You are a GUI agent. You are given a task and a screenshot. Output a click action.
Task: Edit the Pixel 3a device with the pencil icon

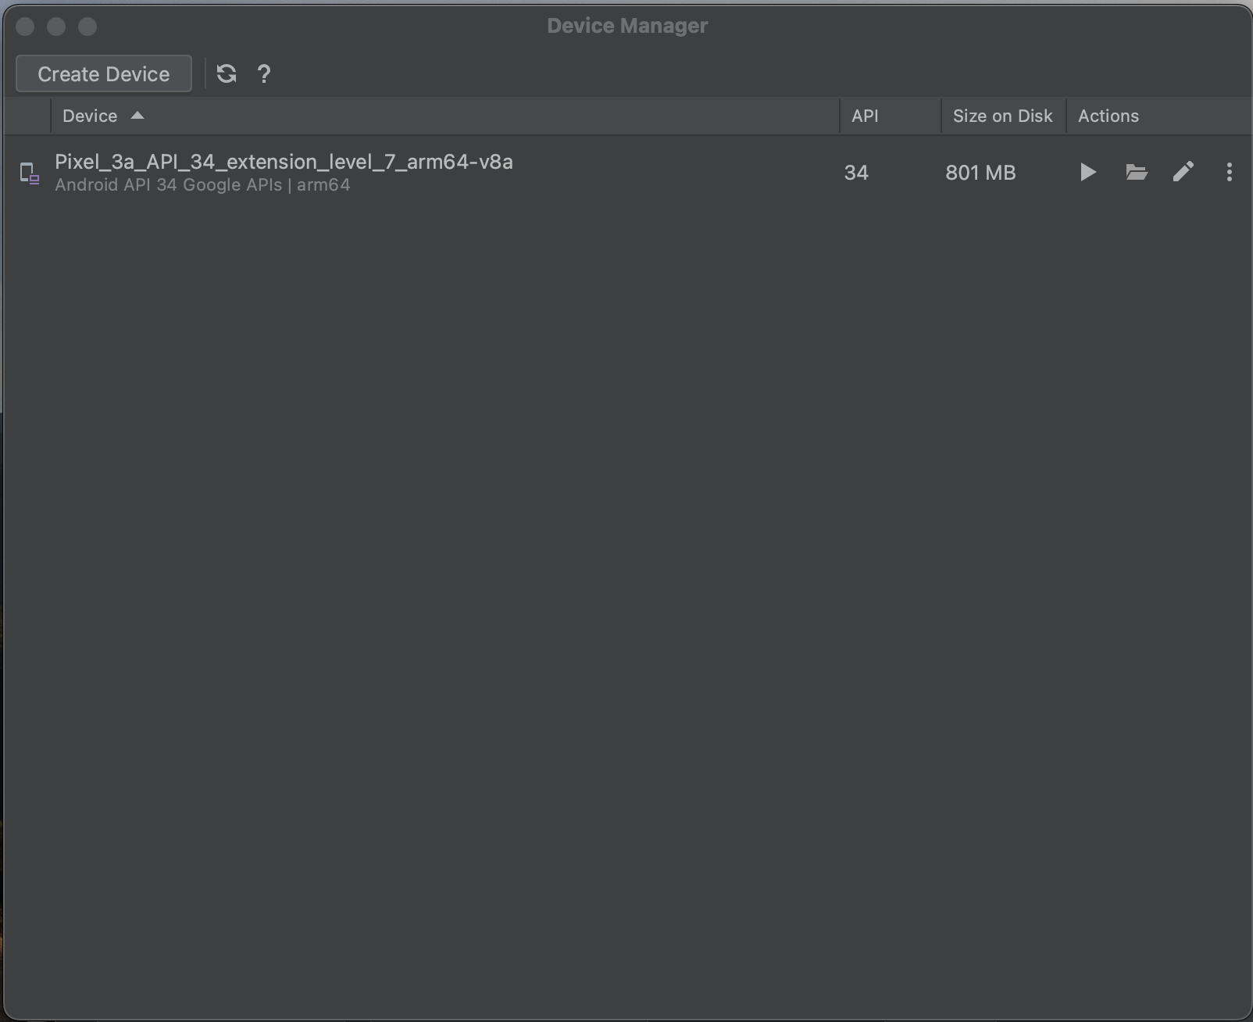pyautogui.click(x=1183, y=172)
